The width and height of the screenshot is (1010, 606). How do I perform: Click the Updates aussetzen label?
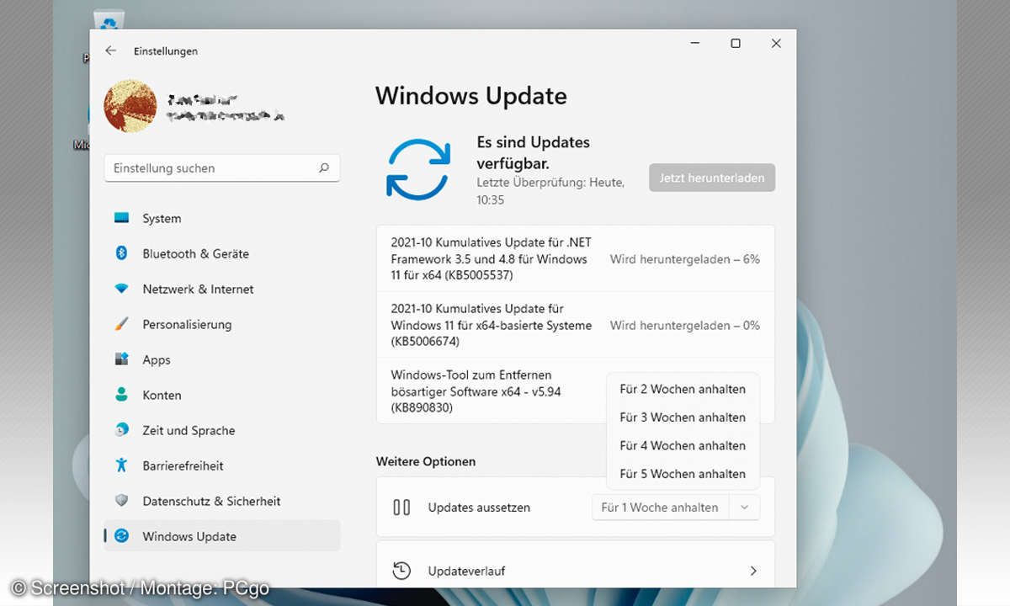[479, 508]
